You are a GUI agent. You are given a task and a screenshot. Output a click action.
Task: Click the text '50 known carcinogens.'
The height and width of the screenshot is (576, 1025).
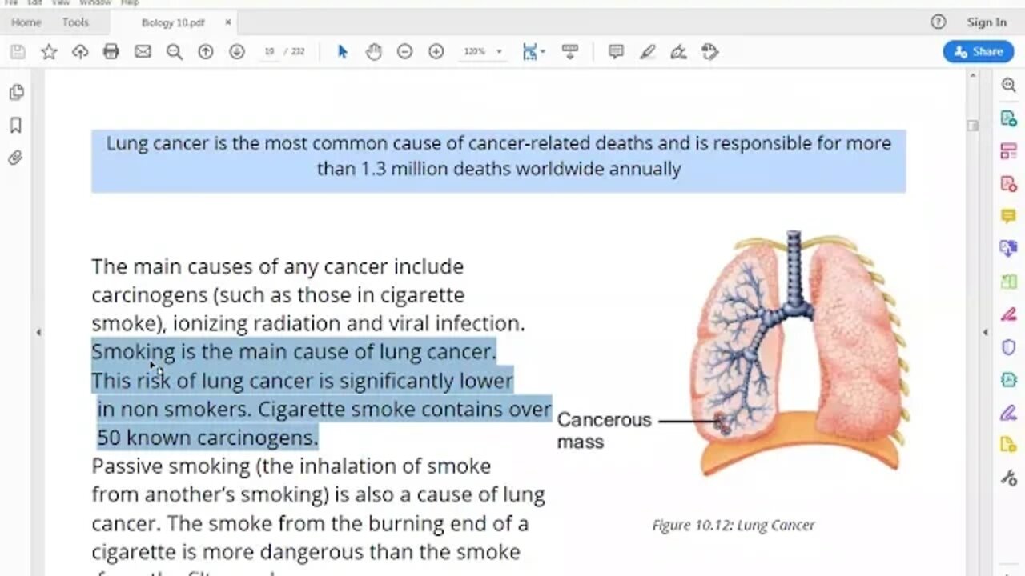(207, 438)
